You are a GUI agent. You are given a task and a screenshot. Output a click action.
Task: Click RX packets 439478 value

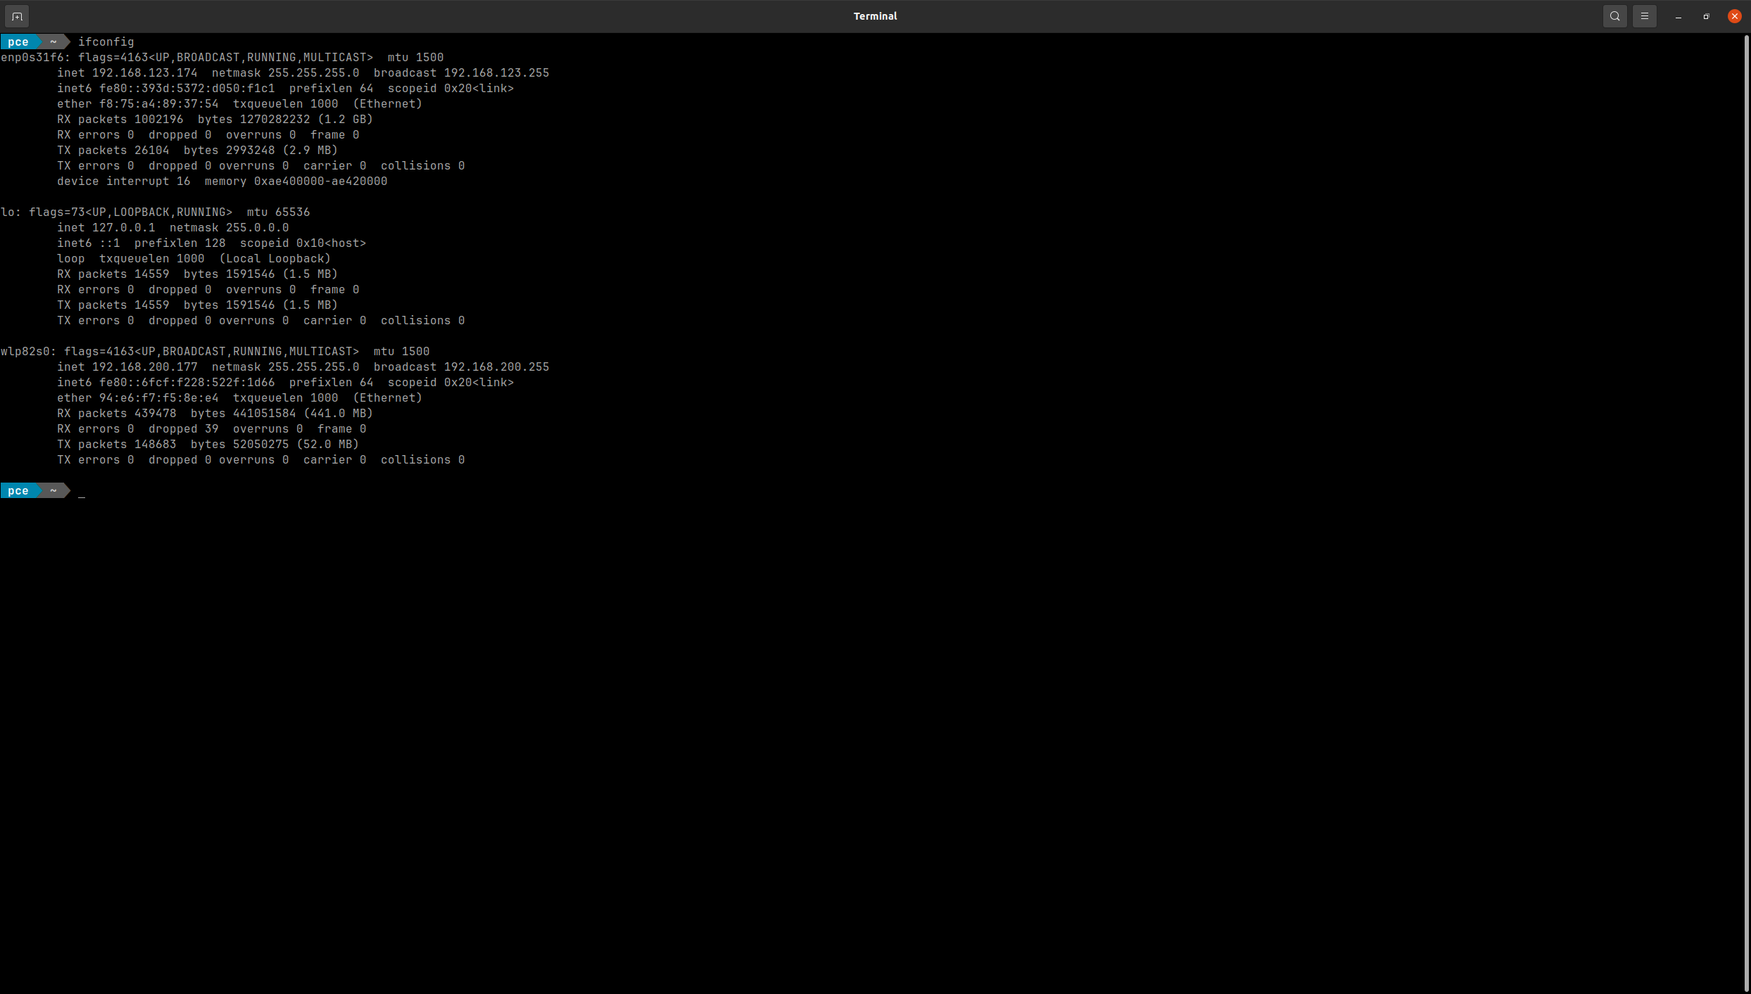(x=156, y=414)
